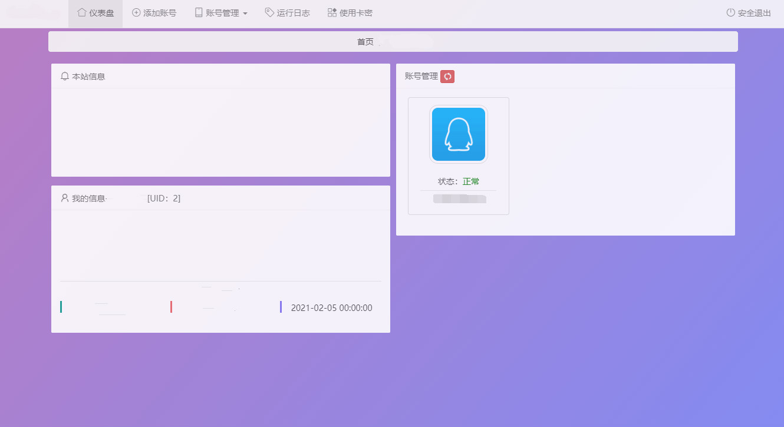This screenshot has height=427, width=784.
Task: Log out via 安全退出 text
Action: tap(755, 13)
